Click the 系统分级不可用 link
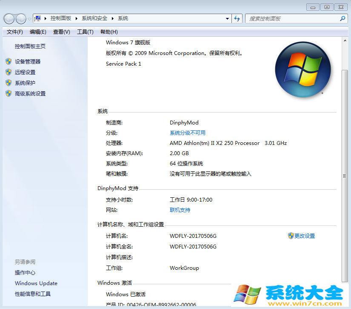 click(x=188, y=133)
